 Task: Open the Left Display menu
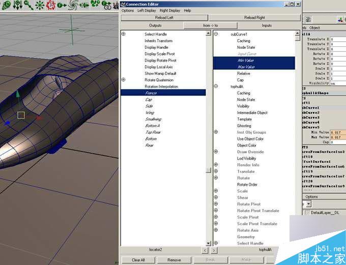147,10
